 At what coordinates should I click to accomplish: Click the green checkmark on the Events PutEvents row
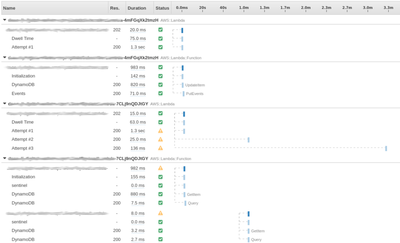(160, 93)
